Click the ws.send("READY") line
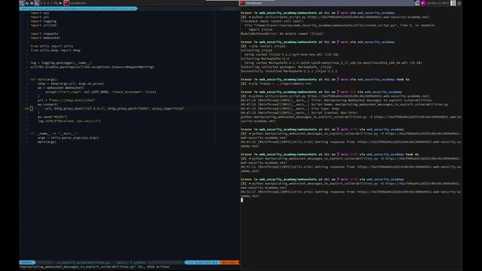Image resolution: width=482 pixels, height=271 pixels. click(x=53, y=117)
